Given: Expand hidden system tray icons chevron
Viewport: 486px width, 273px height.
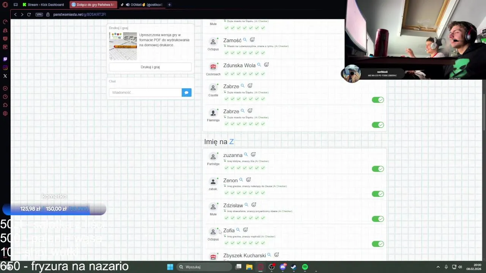Looking at the screenshot, I should click(x=438, y=267).
